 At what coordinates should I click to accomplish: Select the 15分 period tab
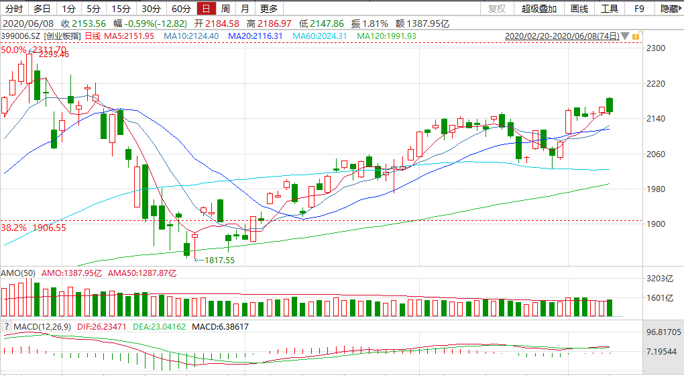point(121,9)
